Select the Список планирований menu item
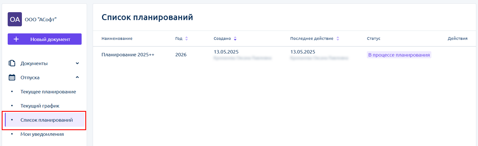This screenshot has width=478, height=146. (x=45, y=120)
